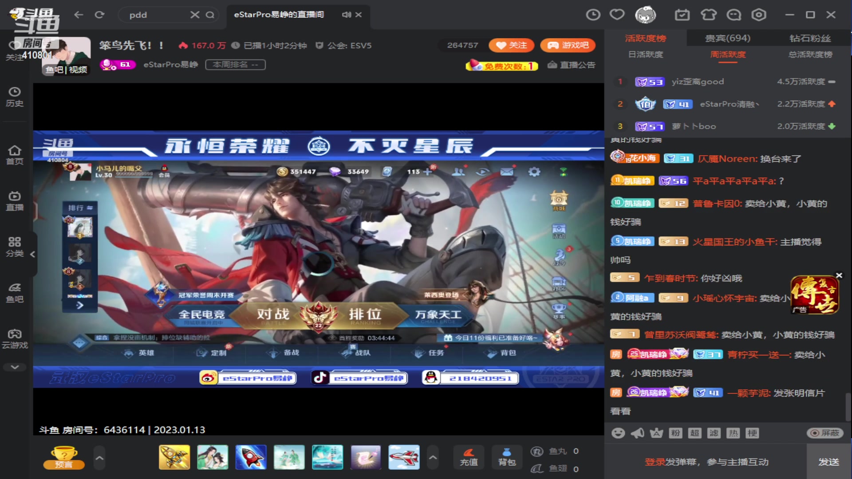Image resolution: width=852 pixels, height=479 pixels.
Task: Switch to the 钻石粉丝 tab
Action: (810, 39)
